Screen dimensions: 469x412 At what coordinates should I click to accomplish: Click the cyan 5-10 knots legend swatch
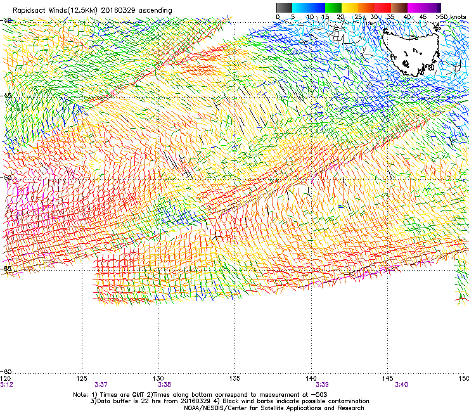[x=300, y=8]
